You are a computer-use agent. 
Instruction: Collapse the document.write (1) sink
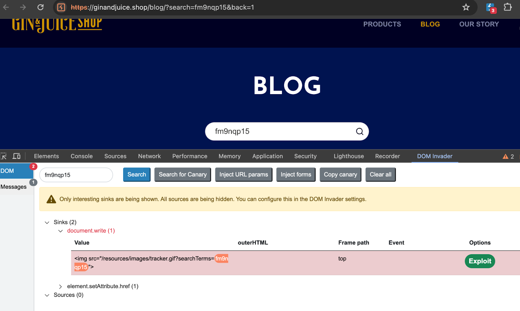coord(60,231)
